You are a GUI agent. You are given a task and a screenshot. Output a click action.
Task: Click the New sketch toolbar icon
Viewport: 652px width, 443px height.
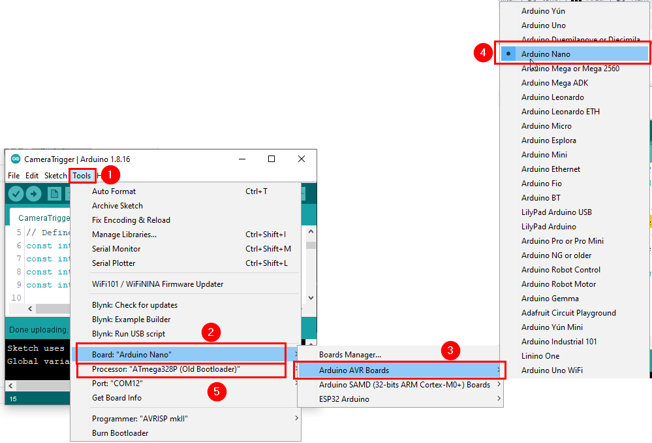(x=54, y=193)
